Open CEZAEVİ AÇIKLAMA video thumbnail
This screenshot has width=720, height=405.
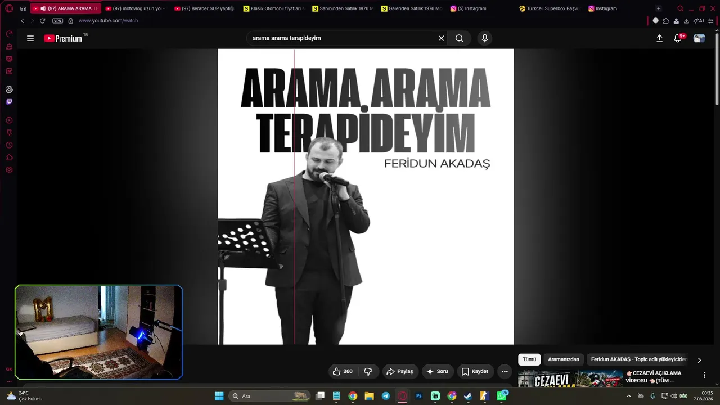click(x=570, y=379)
